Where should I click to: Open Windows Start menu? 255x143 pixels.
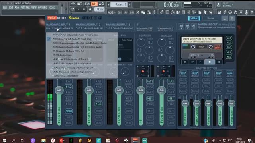(4, 140)
